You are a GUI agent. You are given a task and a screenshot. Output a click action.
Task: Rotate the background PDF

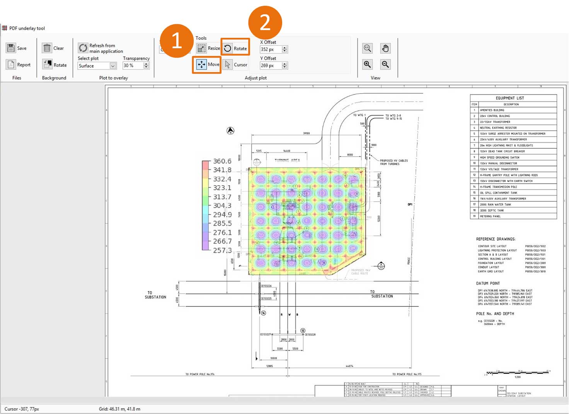55,64
